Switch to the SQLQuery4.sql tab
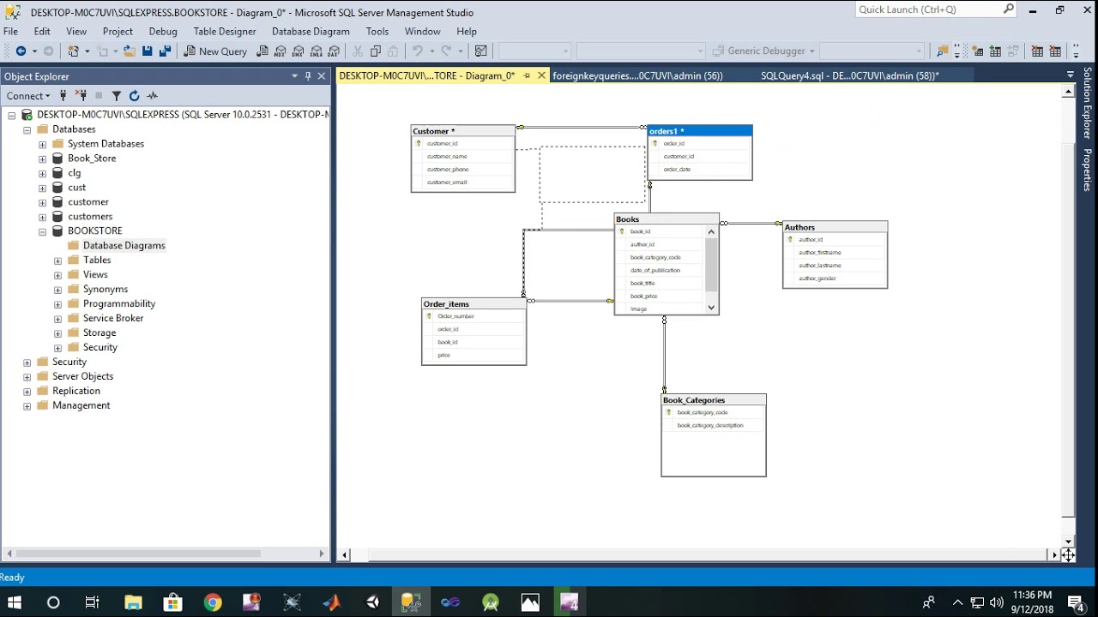The image size is (1098, 617). [850, 75]
